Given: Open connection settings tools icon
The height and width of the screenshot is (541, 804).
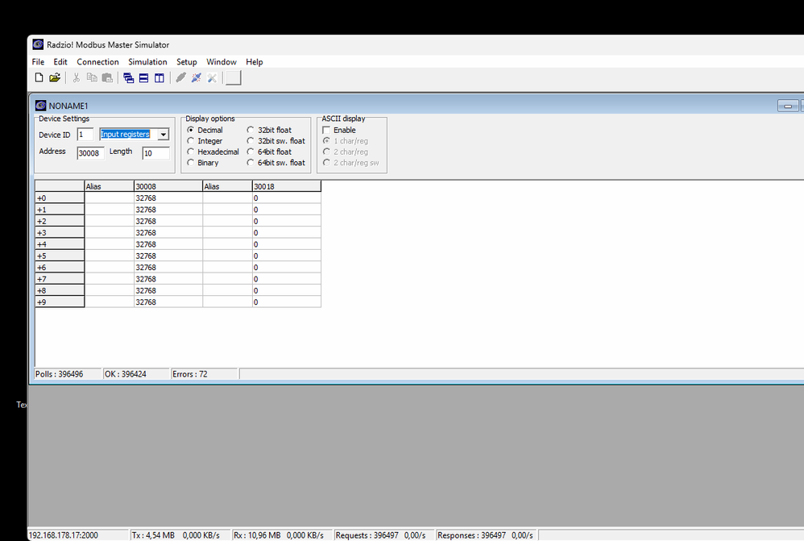Looking at the screenshot, I should pyautogui.click(x=212, y=77).
